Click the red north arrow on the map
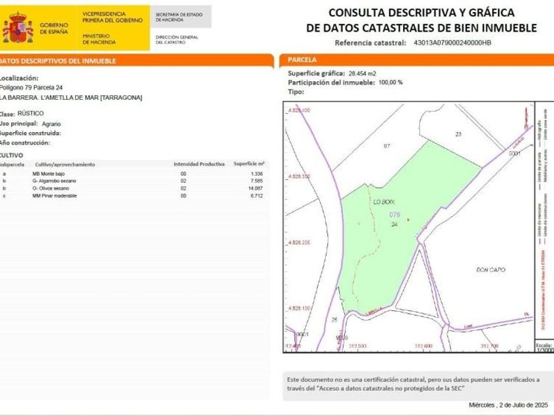This screenshot has width=554, height=416. (x=526, y=120)
